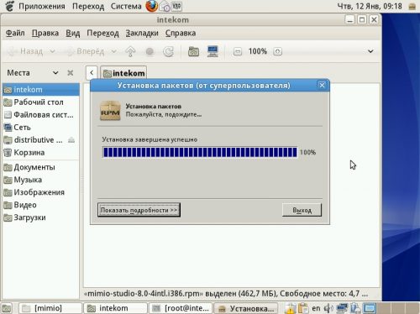Open Документы bookmark

[x=41, y=167]
